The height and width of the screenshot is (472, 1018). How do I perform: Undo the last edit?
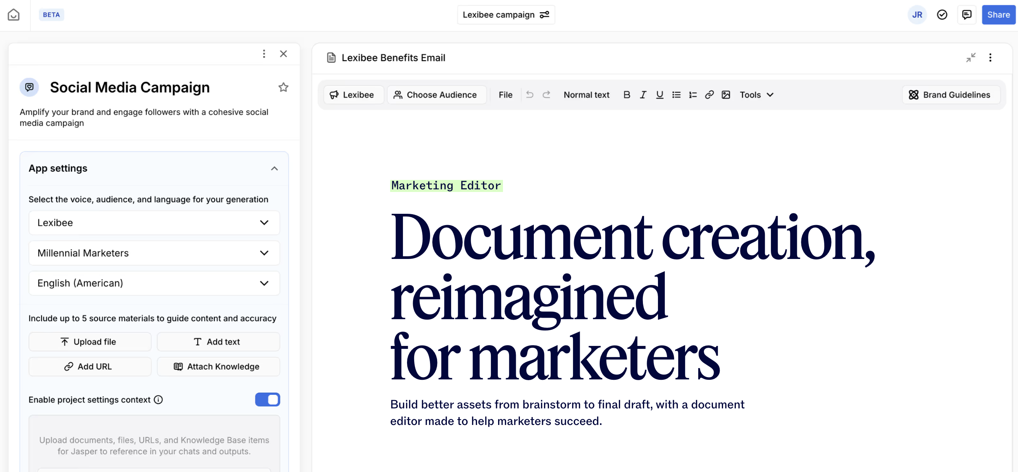pos(530,95)
